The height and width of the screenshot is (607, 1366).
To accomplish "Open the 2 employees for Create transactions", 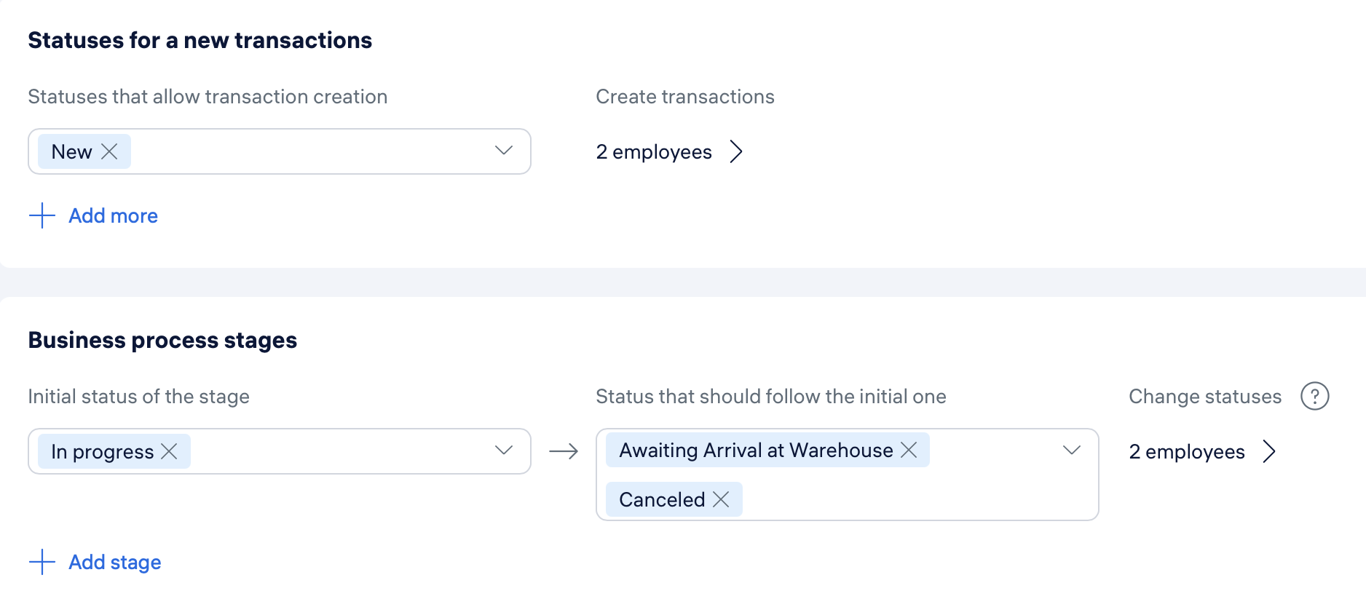I will (x=654, y=151).
